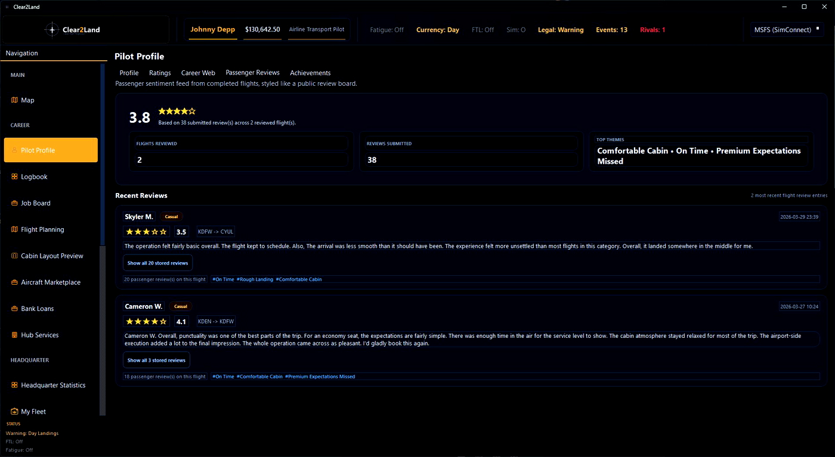Screen dimensions: 835x457
Task: Click the Bank Loans icon
Action: [14, 309]
